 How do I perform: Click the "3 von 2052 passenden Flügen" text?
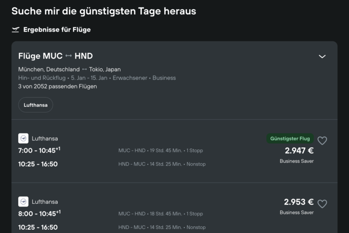coord(58,87)
